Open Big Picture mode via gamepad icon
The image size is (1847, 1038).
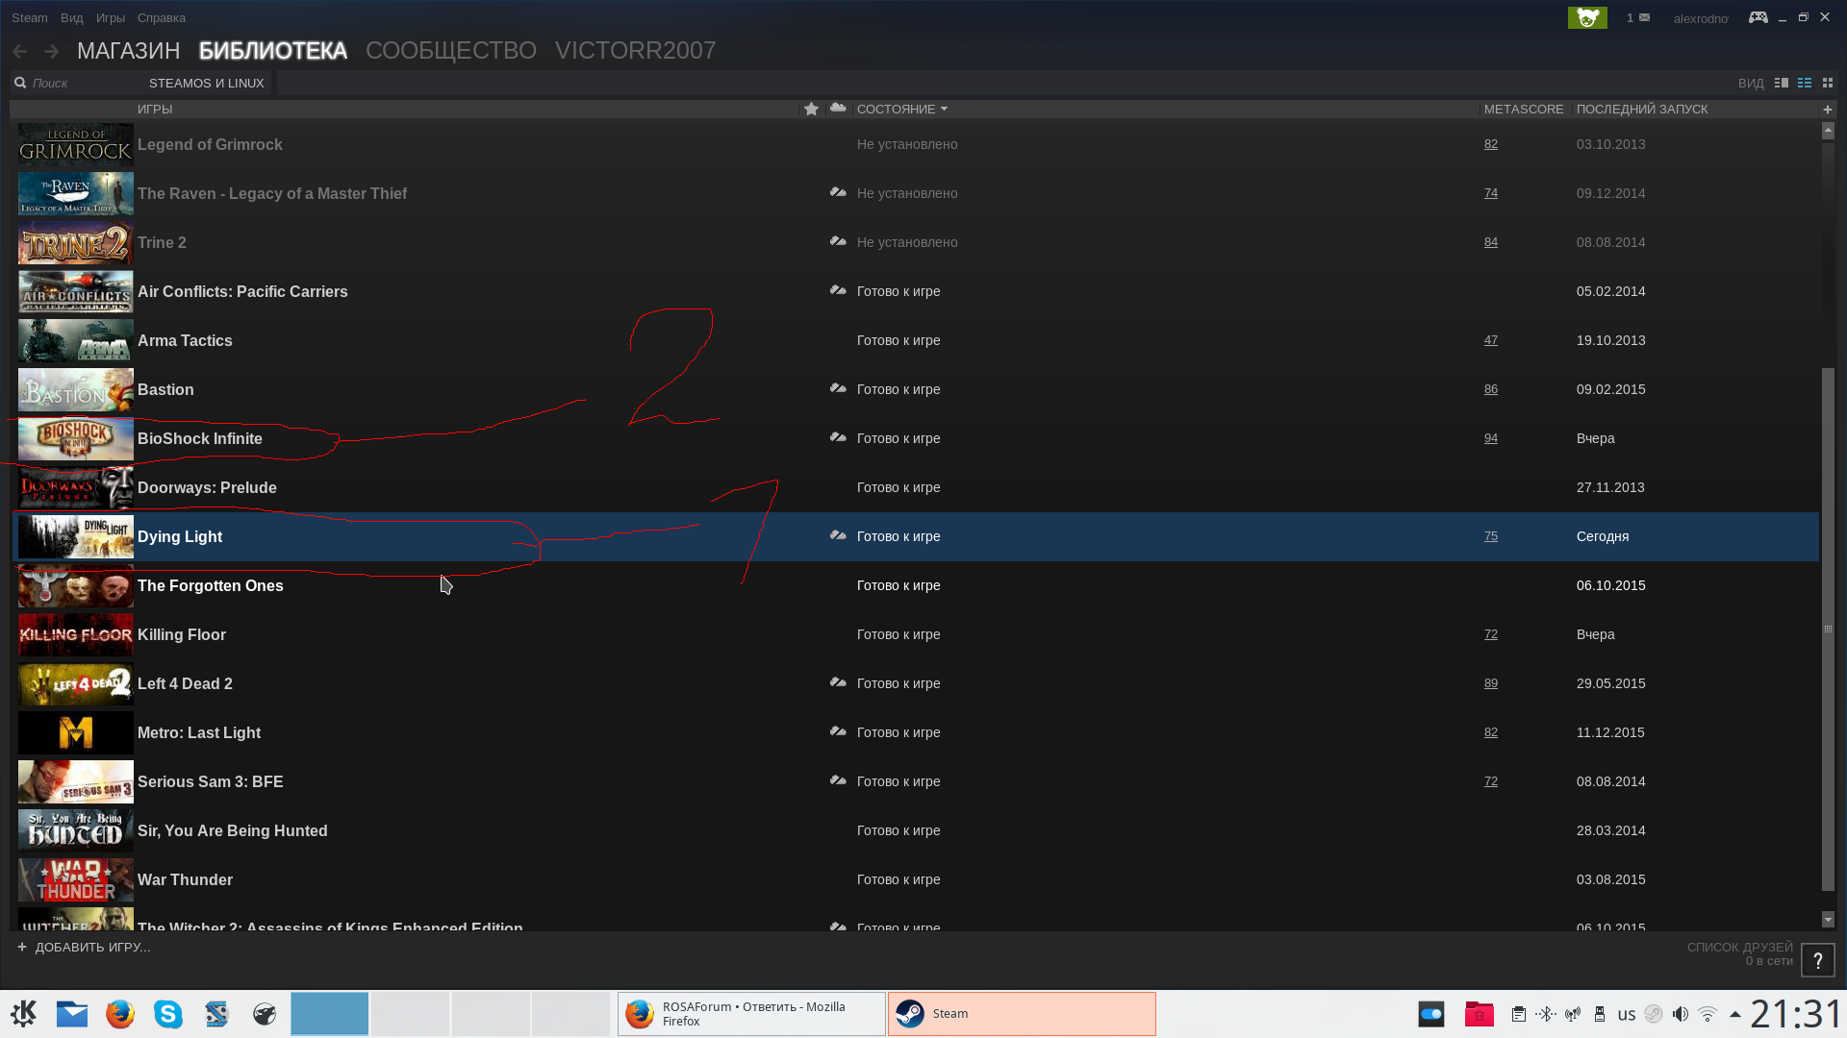click(1758, 17)
